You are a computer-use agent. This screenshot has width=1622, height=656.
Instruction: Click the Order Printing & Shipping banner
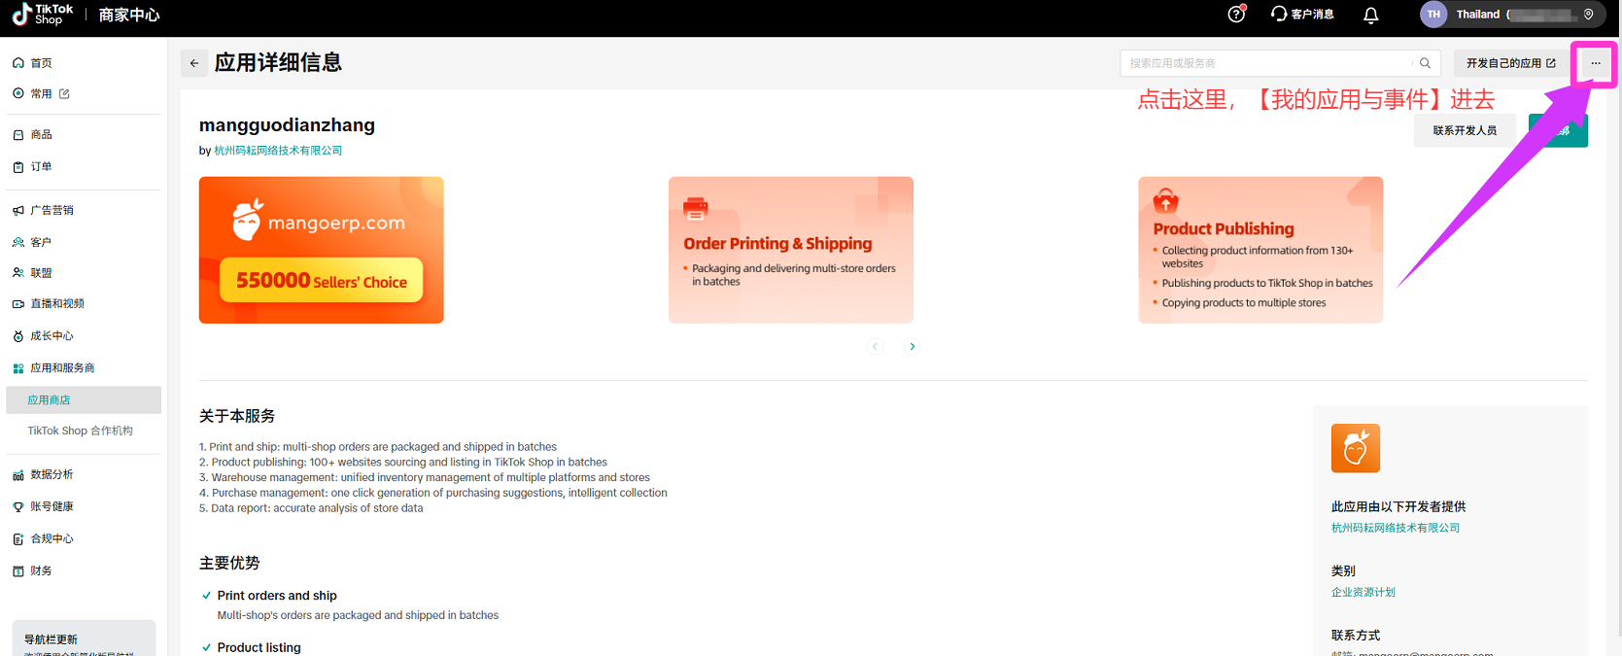(x=790, y=250)
